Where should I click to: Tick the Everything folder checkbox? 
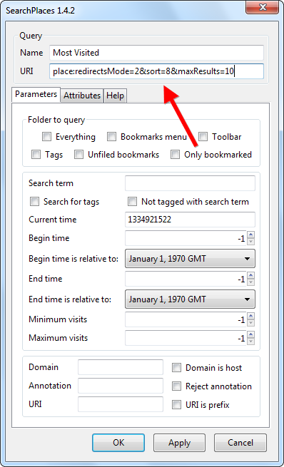tap(46, 137)
